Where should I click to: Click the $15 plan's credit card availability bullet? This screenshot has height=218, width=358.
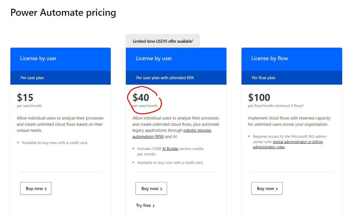point(55,143)
